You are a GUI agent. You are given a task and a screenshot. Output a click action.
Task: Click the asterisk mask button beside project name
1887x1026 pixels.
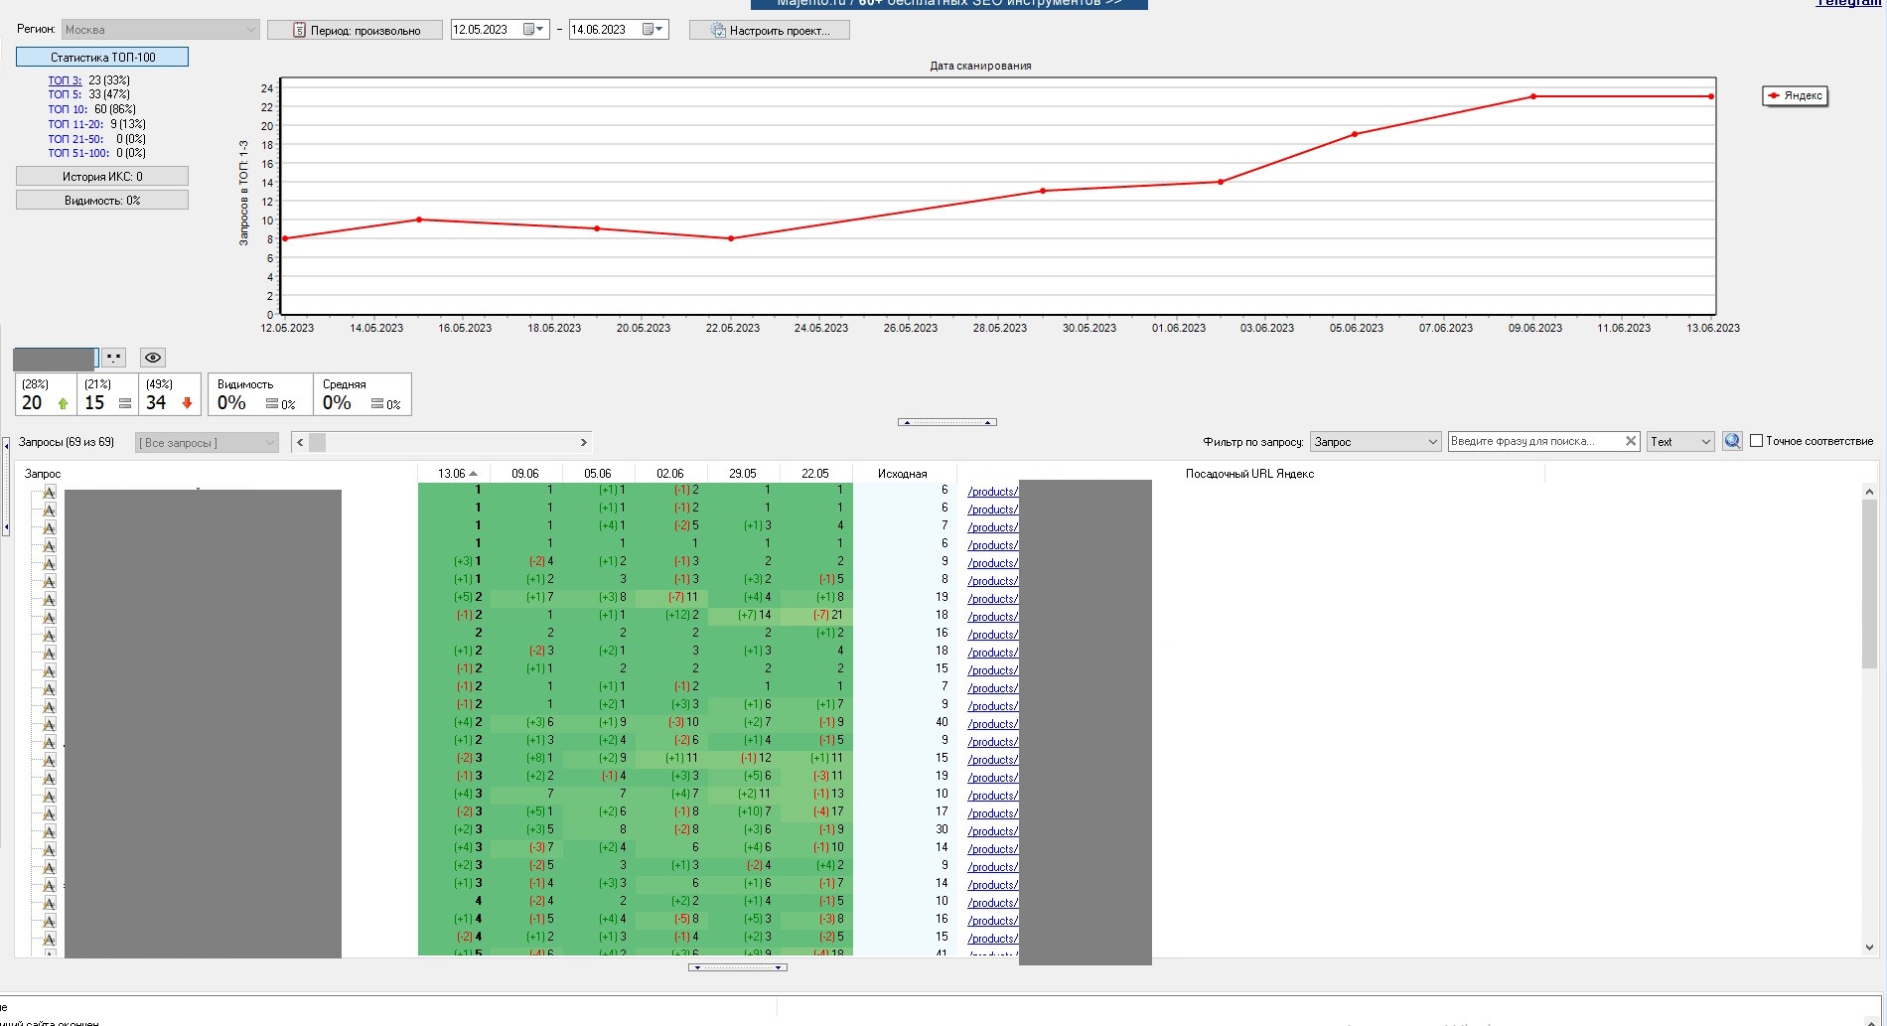pyautogui.click(x=114, y=358)
